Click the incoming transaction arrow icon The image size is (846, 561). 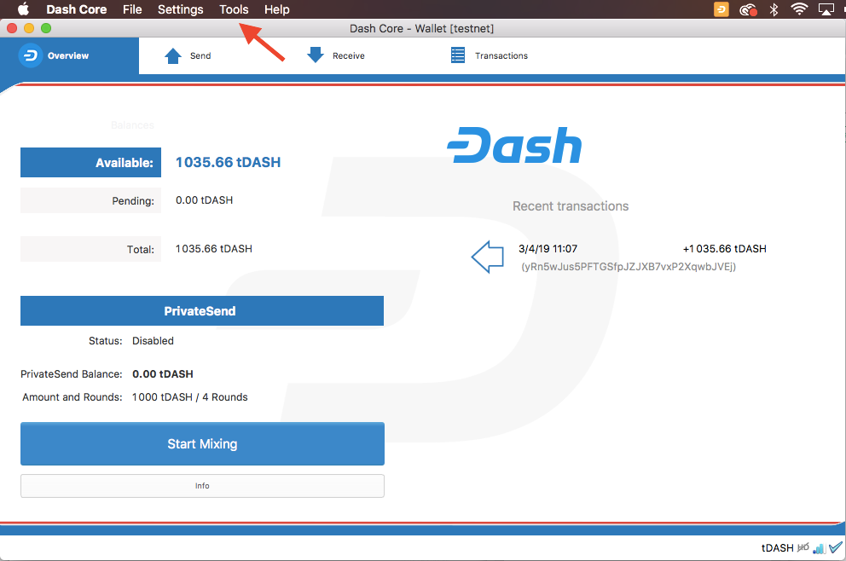(487, 257)
